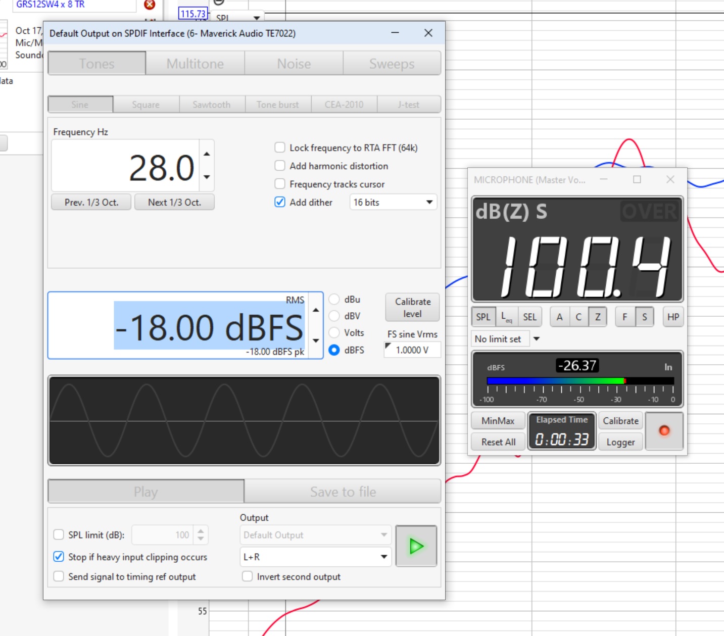
Task: Increase frequency with up arrow
Action: pyautogui.click(x=207, y=154)
